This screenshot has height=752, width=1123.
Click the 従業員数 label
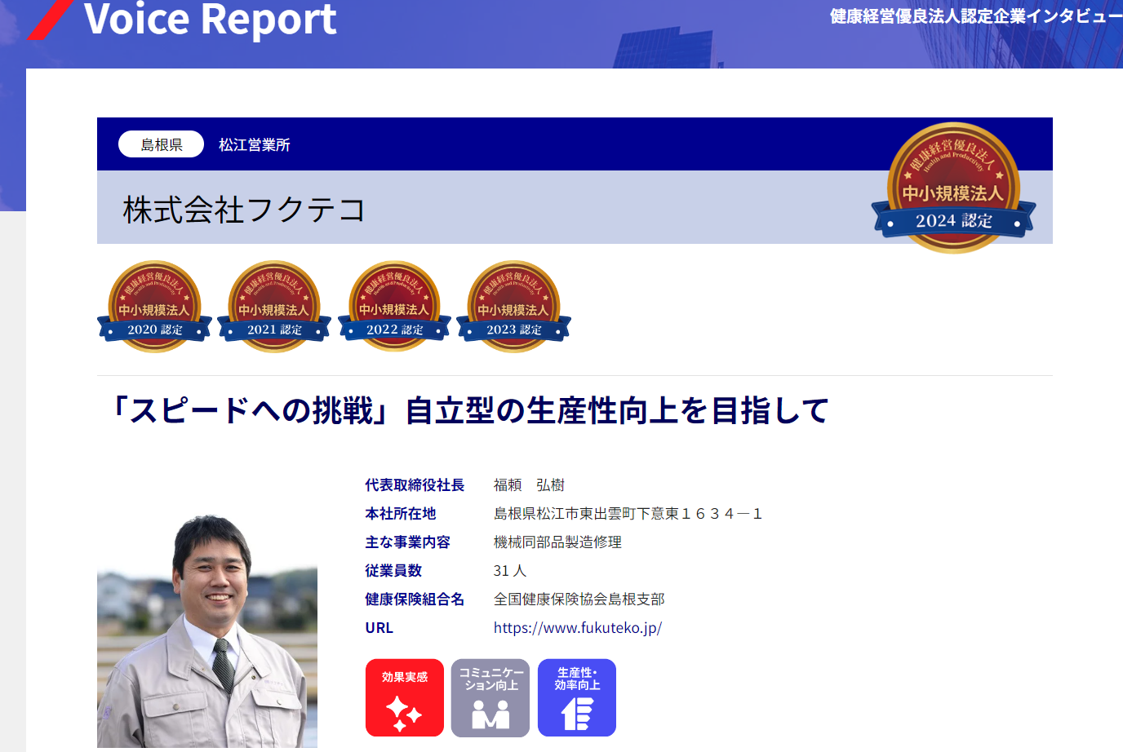tap(393, 571)
